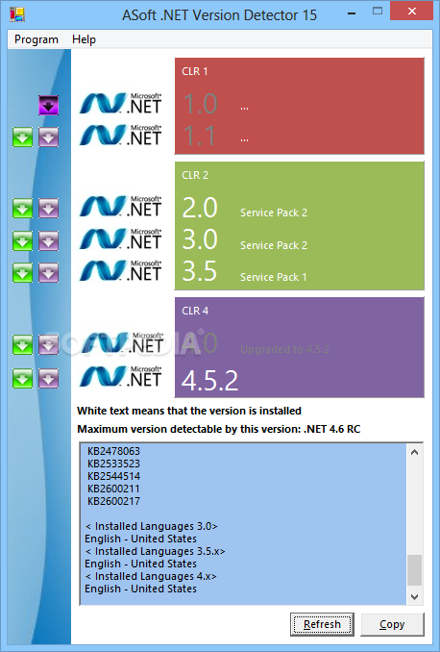Click the scroll up arrow in details box
The height and width of the screenshot is (652, 440).
pyautogui.click(x=414, y=452)
